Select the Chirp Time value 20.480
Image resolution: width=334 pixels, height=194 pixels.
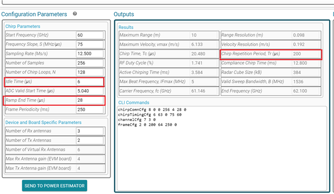tap(204, 54)
